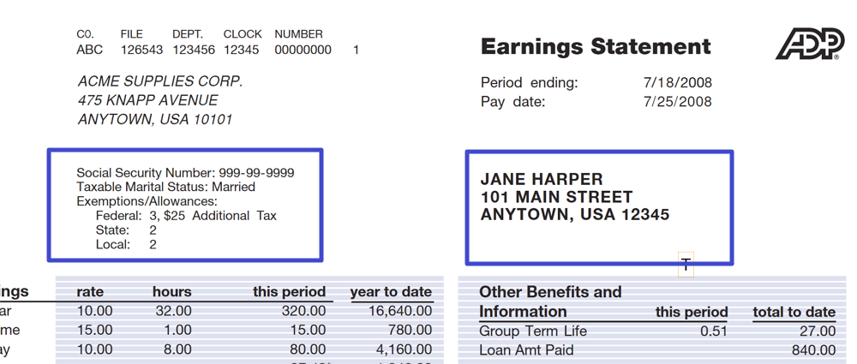Click the Federal exemptions line
Image resolution: width=857 pixels, height=364 pixels.
tap(186, 216)
